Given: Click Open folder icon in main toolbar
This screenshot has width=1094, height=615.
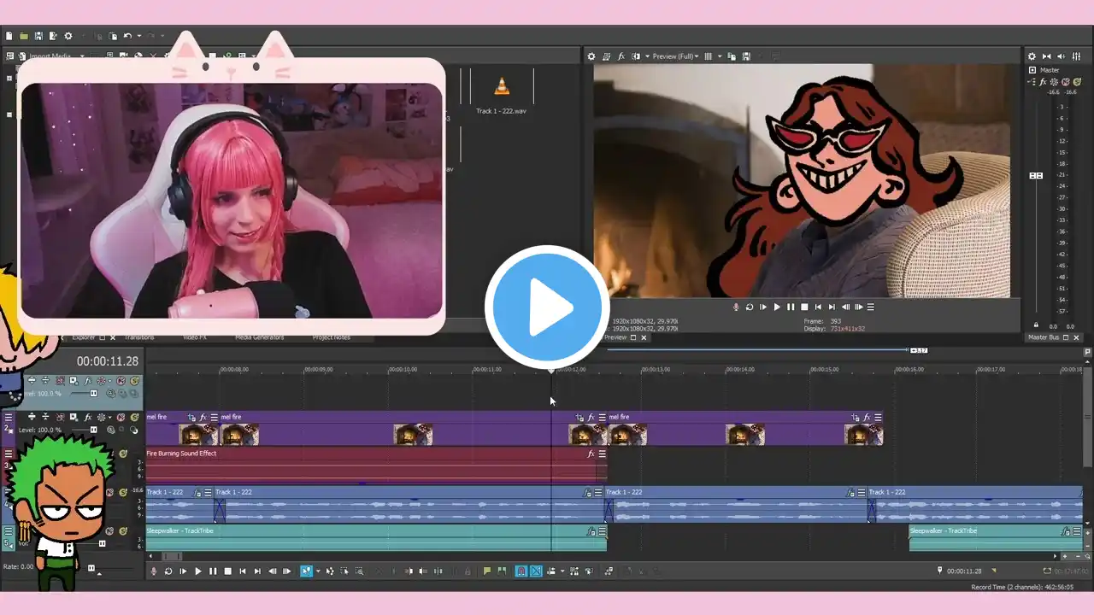Looking at the screenshot, I should 24,36.
